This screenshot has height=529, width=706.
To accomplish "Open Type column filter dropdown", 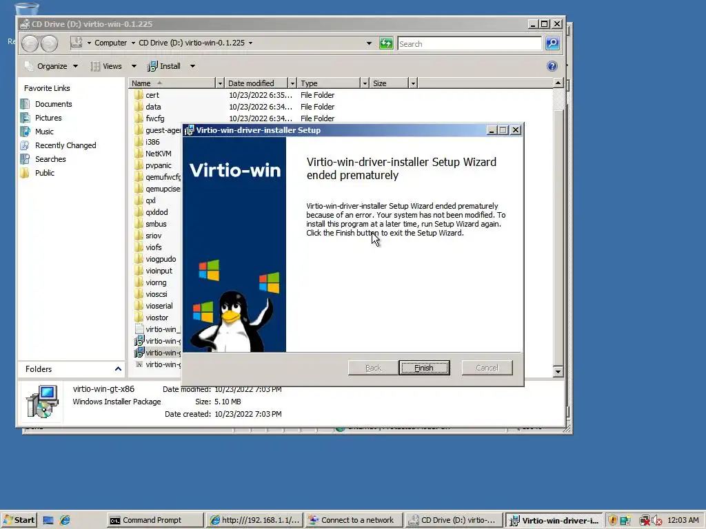I will (365, 83).
